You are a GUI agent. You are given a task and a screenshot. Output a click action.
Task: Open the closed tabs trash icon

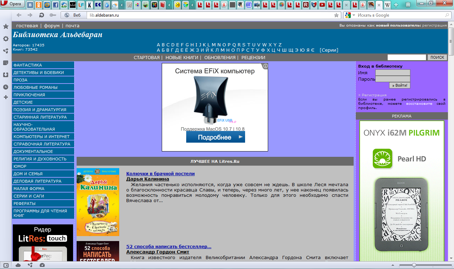tap(408, 5)
